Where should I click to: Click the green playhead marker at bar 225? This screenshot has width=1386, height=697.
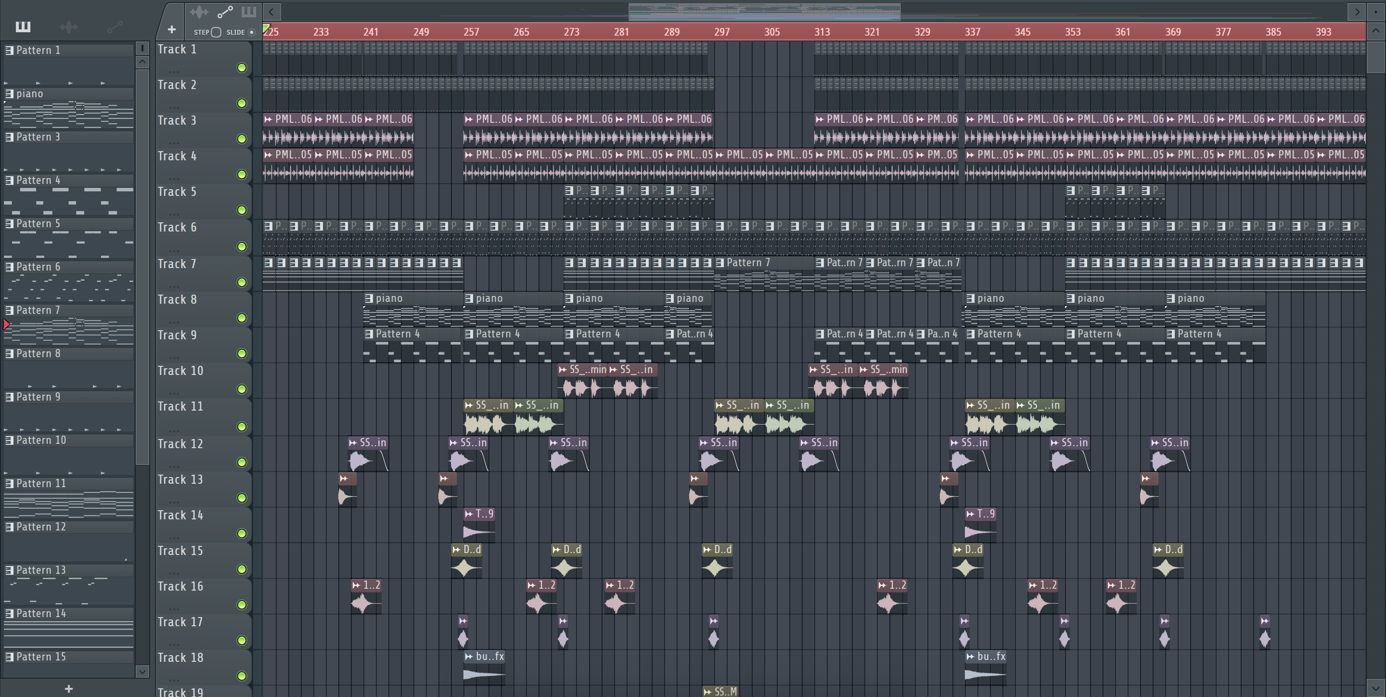pos(266,28)
